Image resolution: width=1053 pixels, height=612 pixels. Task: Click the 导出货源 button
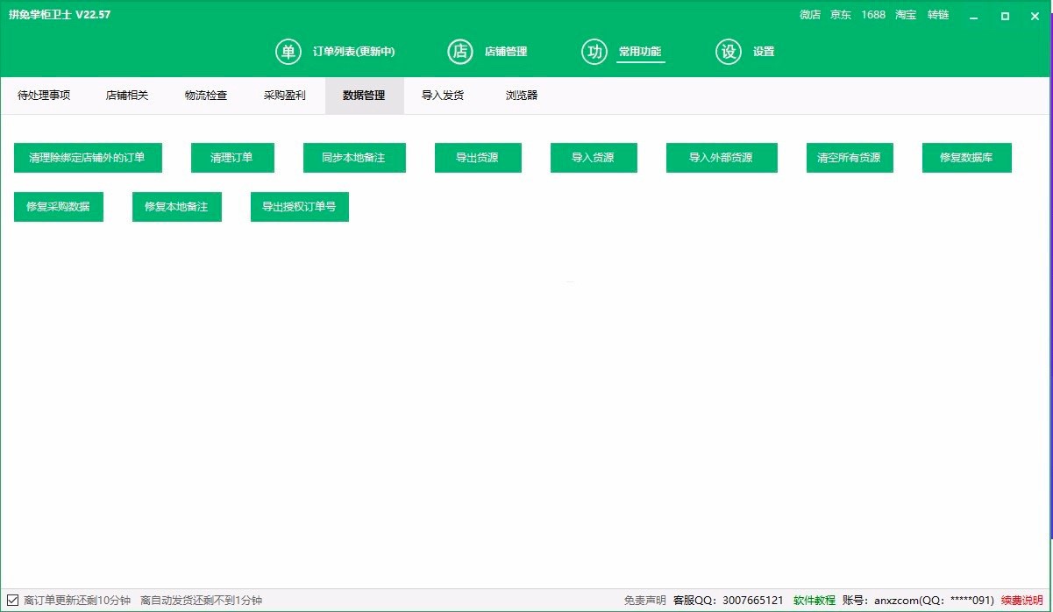click(478, 158)
